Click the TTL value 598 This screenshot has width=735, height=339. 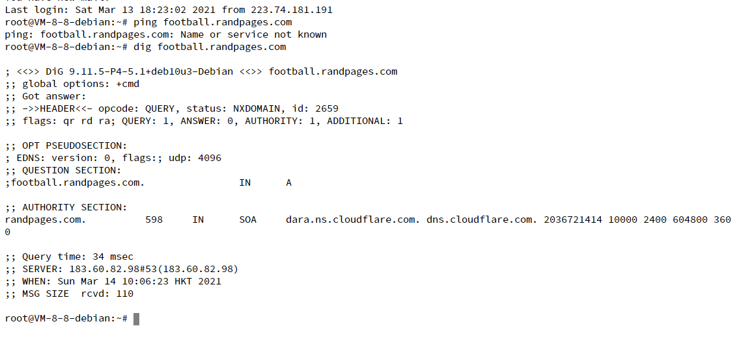pos(154,220)
